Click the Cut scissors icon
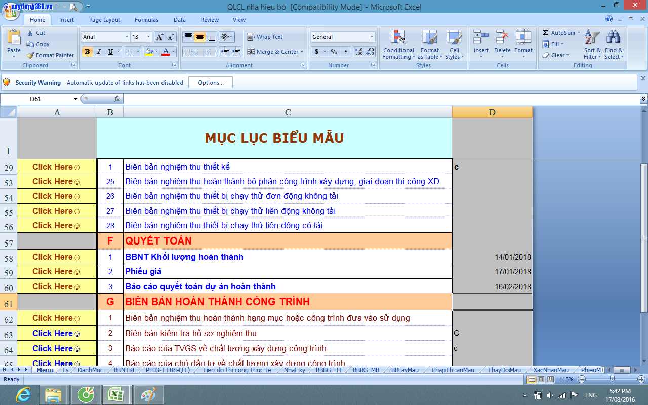The height and width of the screenshot is (405, 648). coord(30,33)
